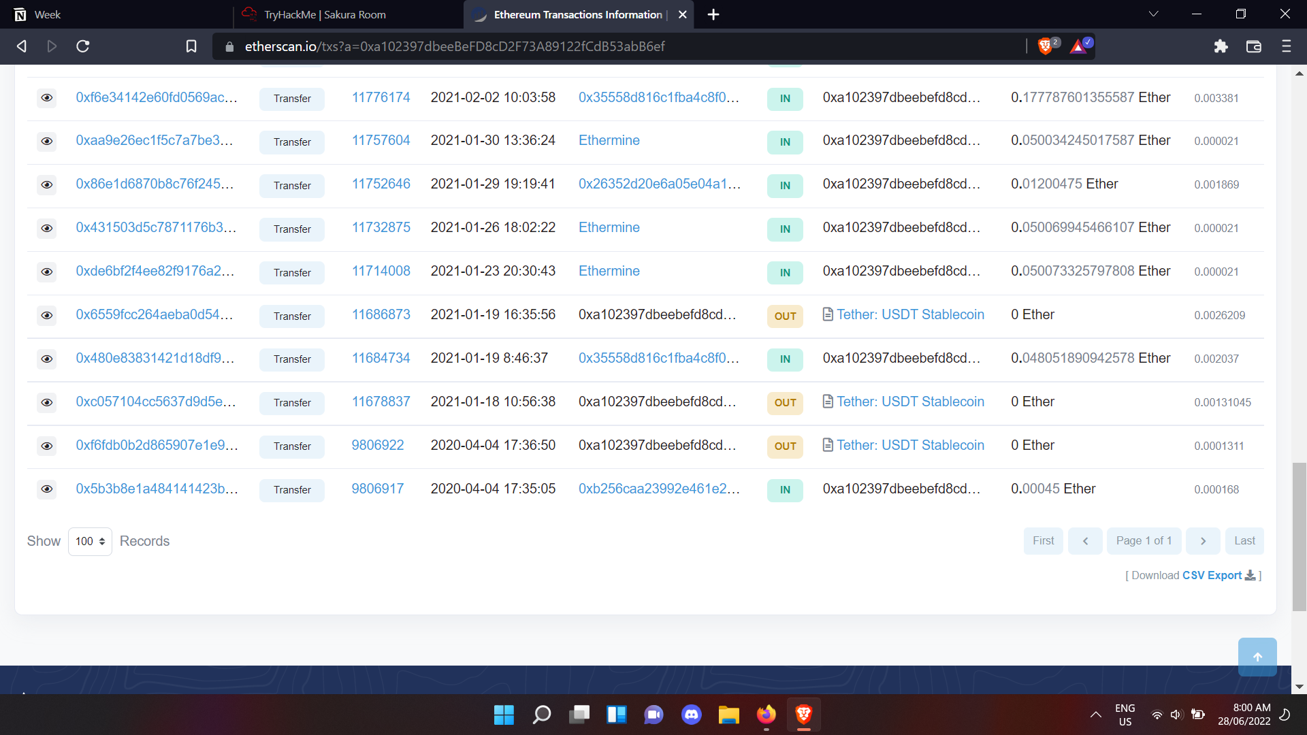Switch to Firefox on the taskbar
This screenshot has width=1307, height=735.
pyautogui.click(x=766, y=715)
